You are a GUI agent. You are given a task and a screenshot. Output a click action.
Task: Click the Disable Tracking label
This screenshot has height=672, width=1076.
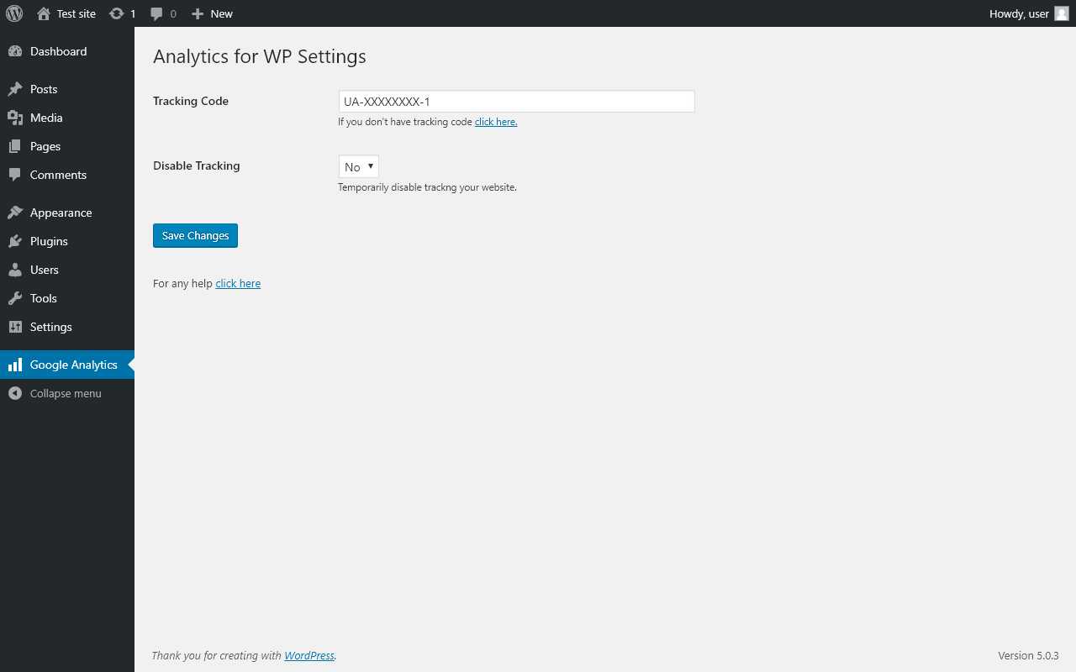click(197, 165)
